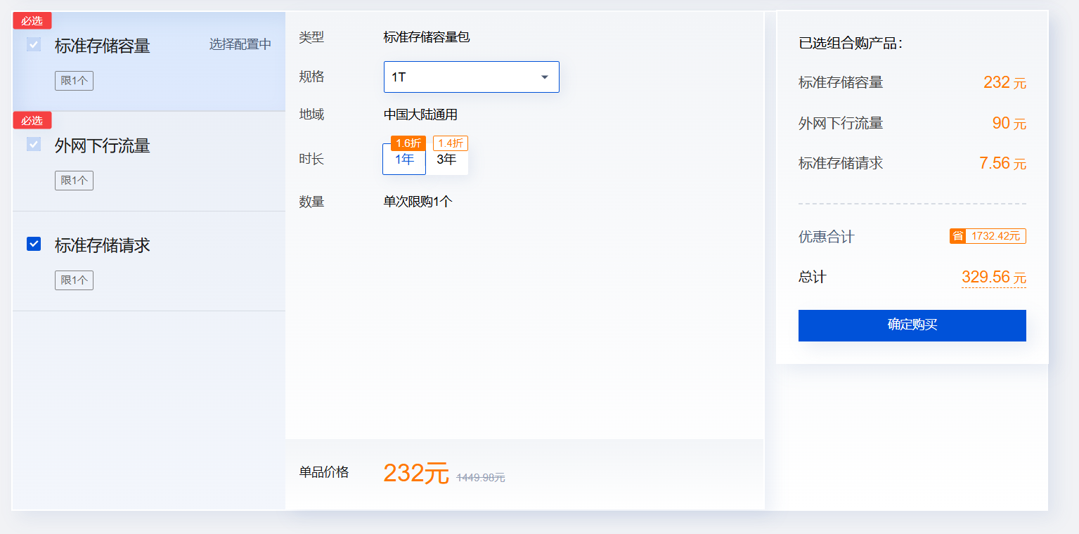Select the 1年 duration option
Screen dimensions: 1079x534
pyautogui.click(x=403, y=160)
